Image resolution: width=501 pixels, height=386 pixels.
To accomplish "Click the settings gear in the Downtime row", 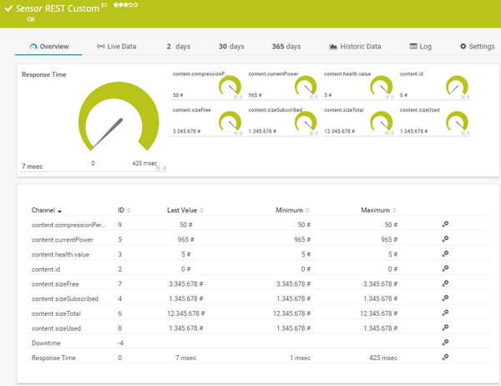I will pos(446,343).
